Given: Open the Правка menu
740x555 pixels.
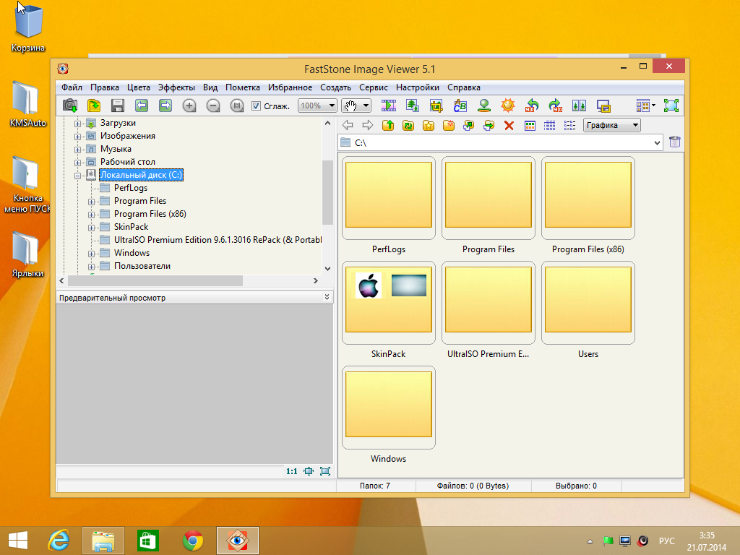Looking at the screenshot, I should click(x=105, y=87).
